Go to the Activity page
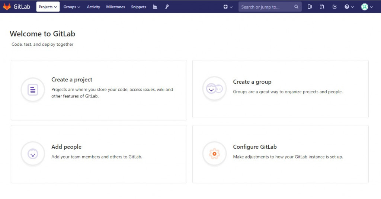This screenshot has height=199, width=381. [x=93, y=7]
